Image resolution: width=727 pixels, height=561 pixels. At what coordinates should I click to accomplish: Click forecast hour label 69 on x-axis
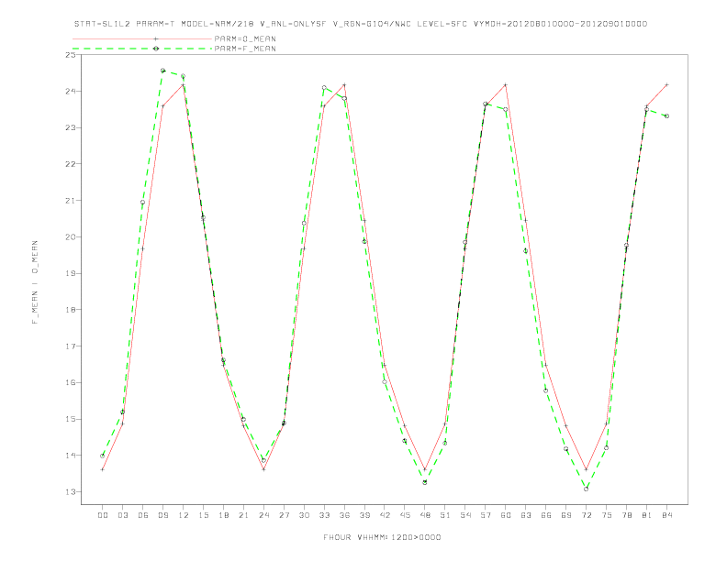point(566,515)
